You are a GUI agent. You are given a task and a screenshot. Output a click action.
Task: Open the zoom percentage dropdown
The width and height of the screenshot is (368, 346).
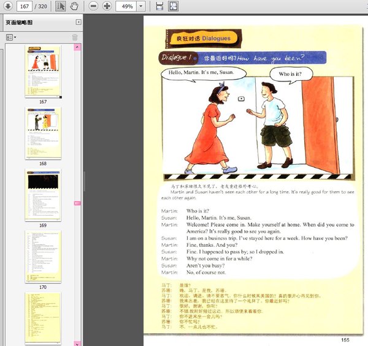coord(142,6)
